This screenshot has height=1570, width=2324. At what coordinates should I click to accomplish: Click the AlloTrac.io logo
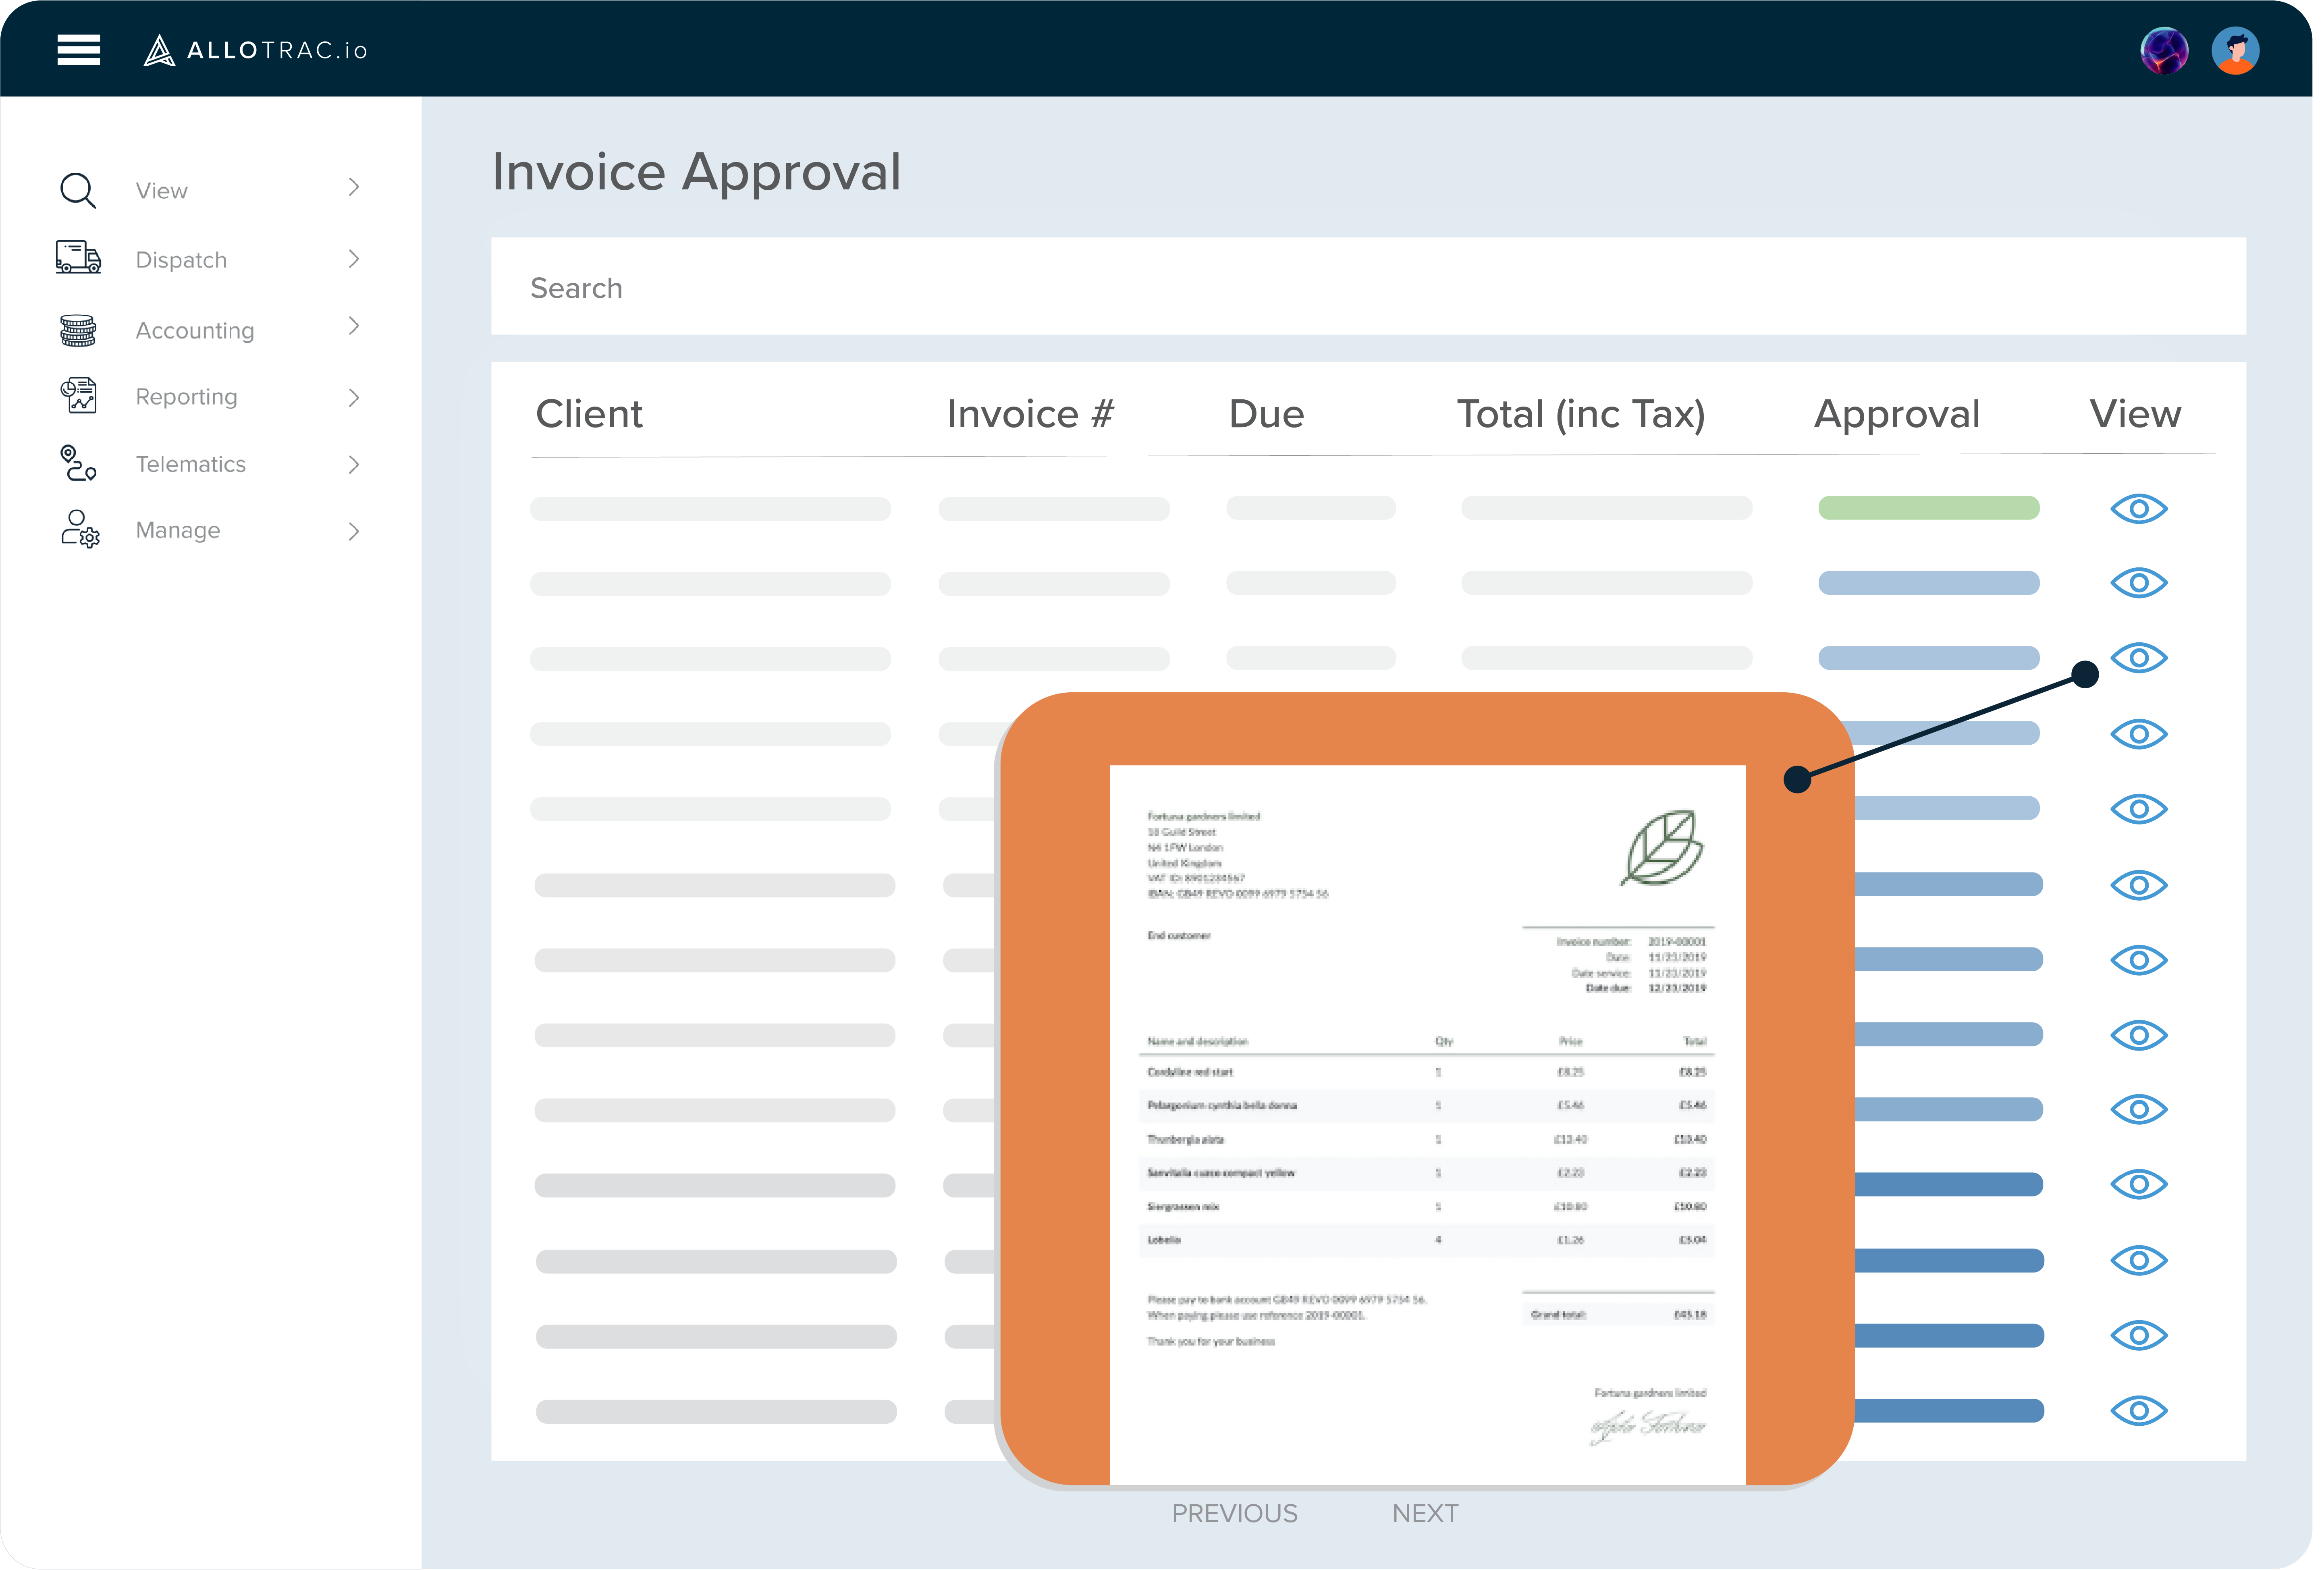point(256,50)
